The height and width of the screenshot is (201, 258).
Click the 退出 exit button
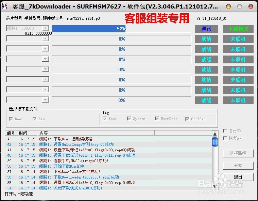tap(238, 177)
